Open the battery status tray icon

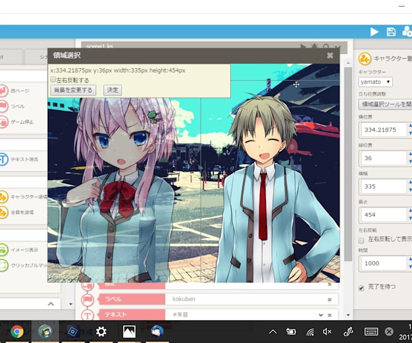click(x=291, y=332)
